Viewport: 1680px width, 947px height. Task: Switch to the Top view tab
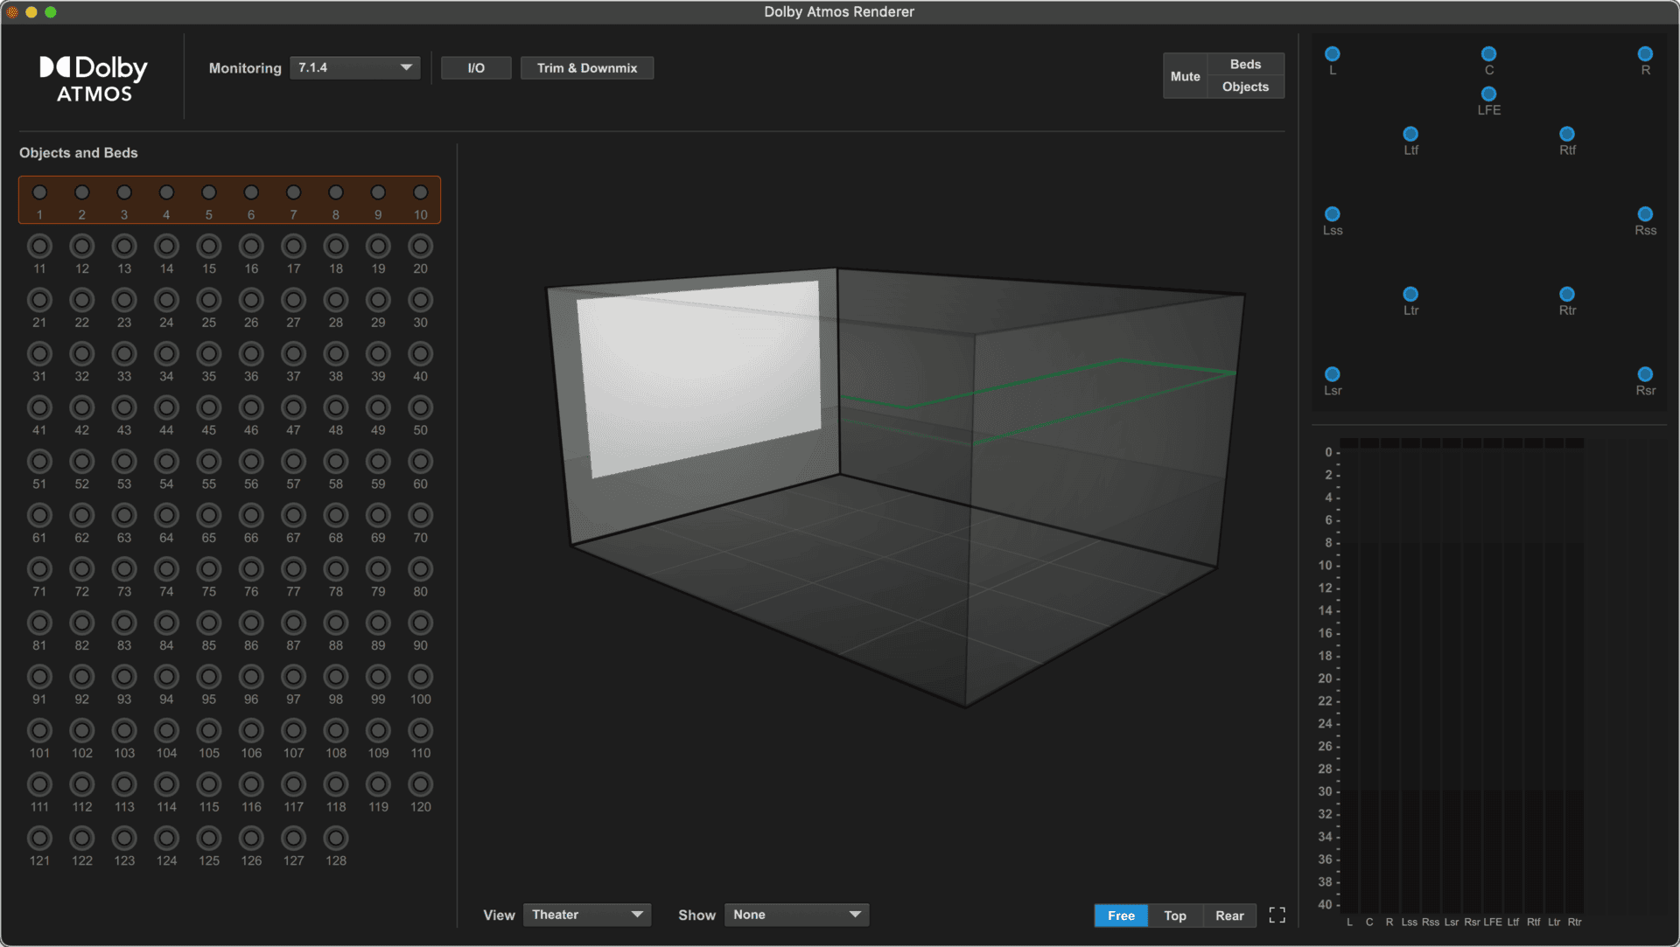(x=1174, y=916)
